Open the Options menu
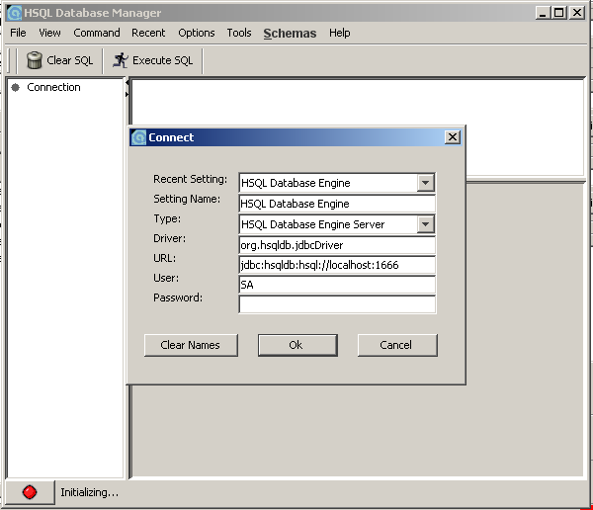Viewport: 593px width, 510px height. 197,33
